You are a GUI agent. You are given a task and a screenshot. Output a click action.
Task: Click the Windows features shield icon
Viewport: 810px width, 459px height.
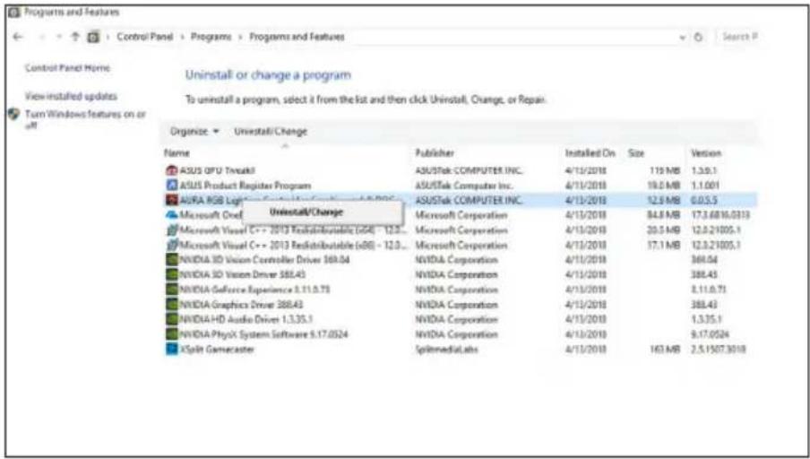pos(14,114)
